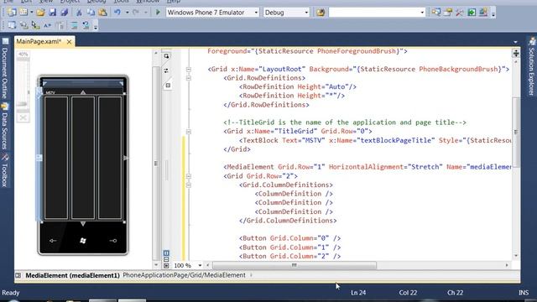
Task: Select the middle button in the phone designer
Action: point(83,158)
